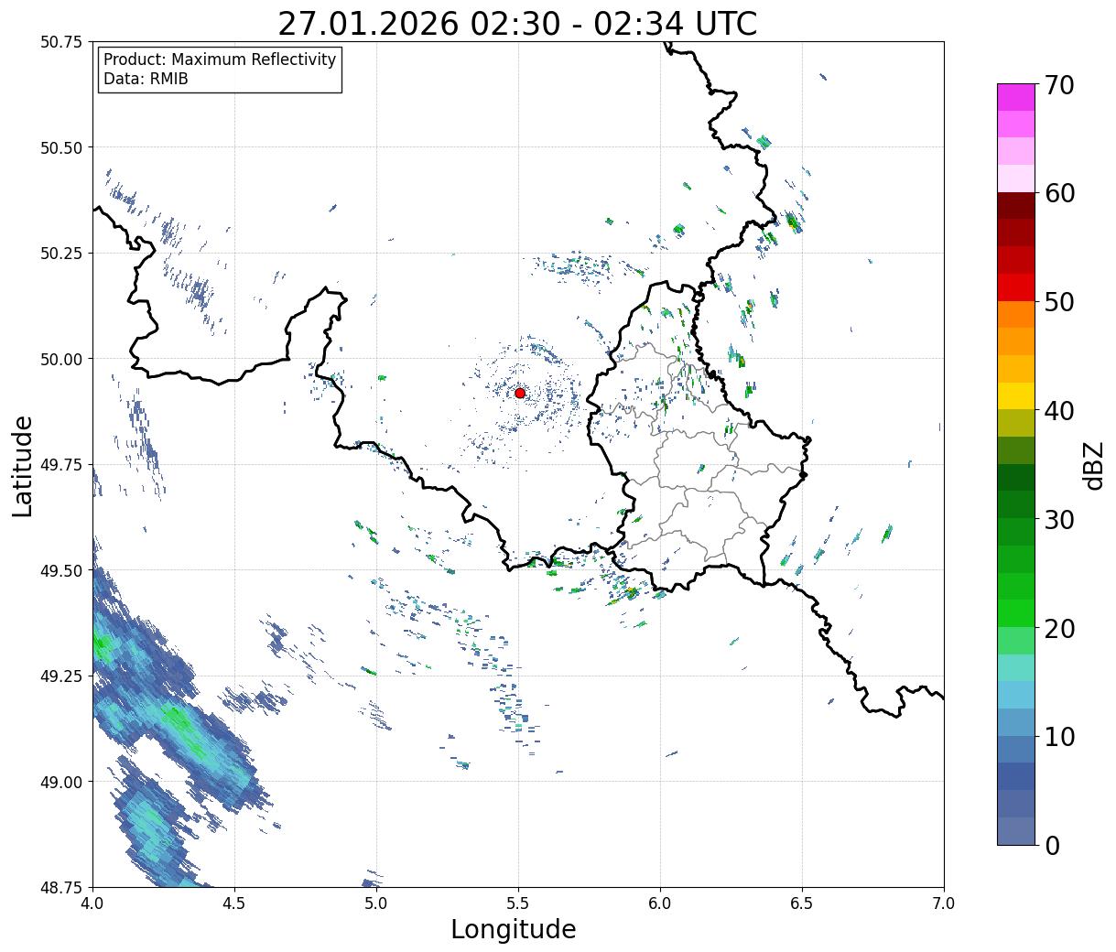The width and height of the screenshot is (1116, 952).
Task: Click the longitude tick label 5.0
Action: tap(376, 903)
